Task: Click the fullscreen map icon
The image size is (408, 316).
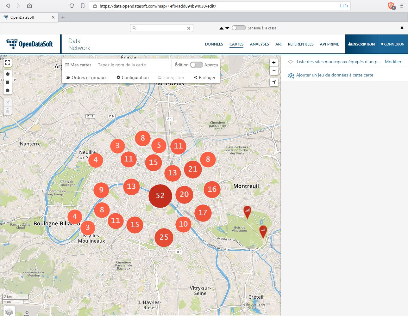Action: coord(8,63)
